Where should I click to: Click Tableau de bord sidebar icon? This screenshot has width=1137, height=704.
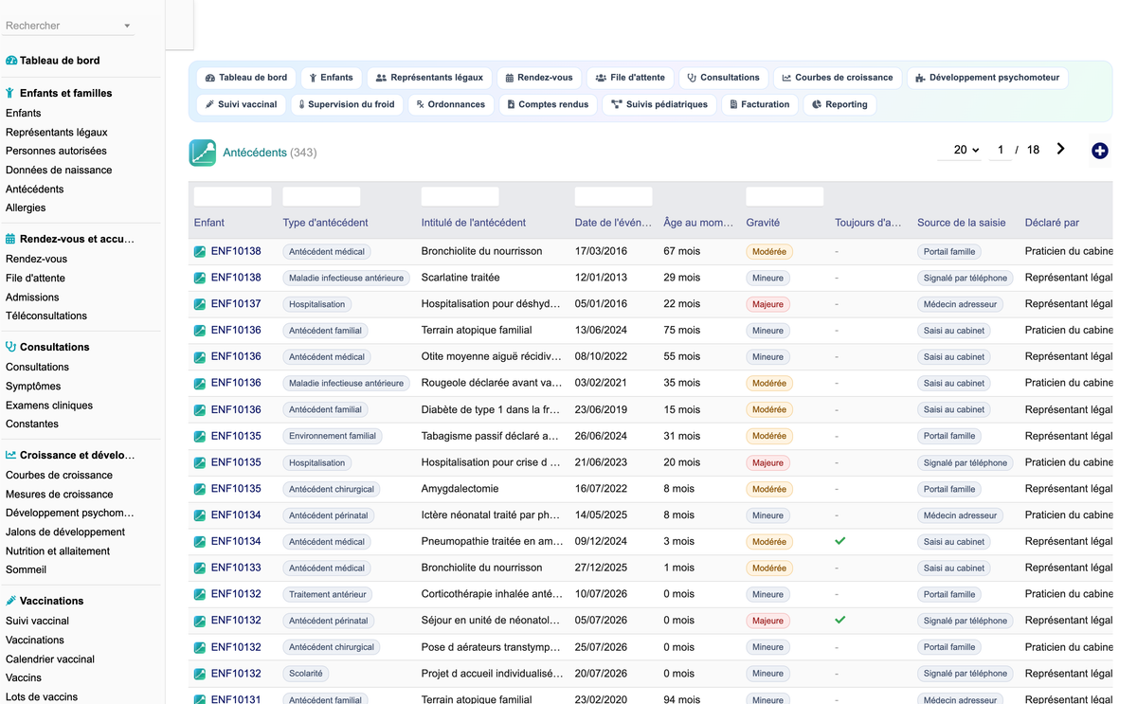coord(11,61)
